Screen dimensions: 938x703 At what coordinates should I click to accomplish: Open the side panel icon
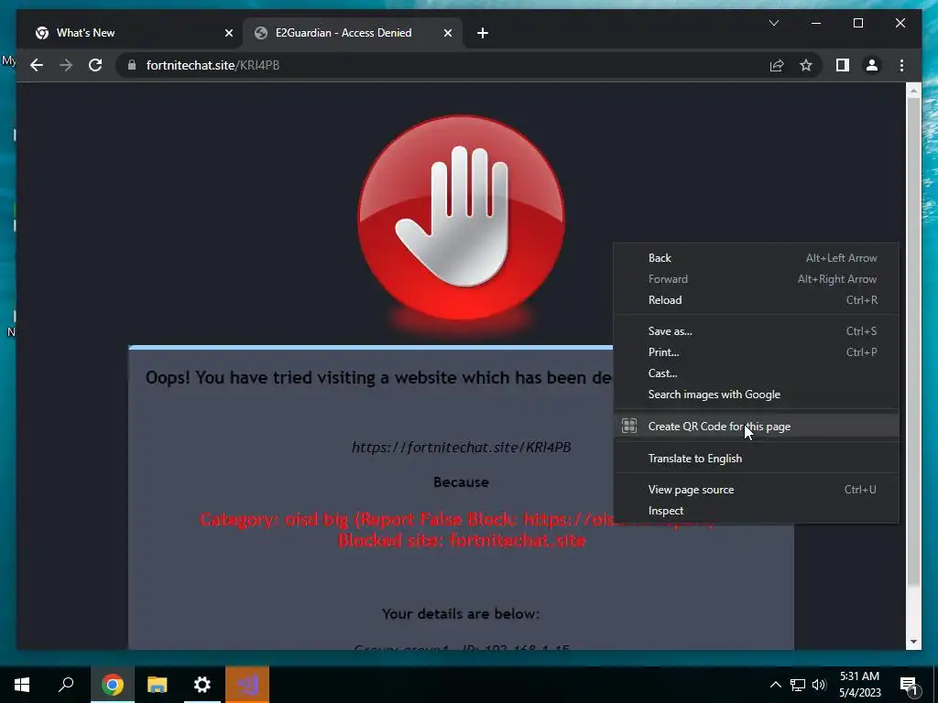pyautogui.click(x=843, y=65)
